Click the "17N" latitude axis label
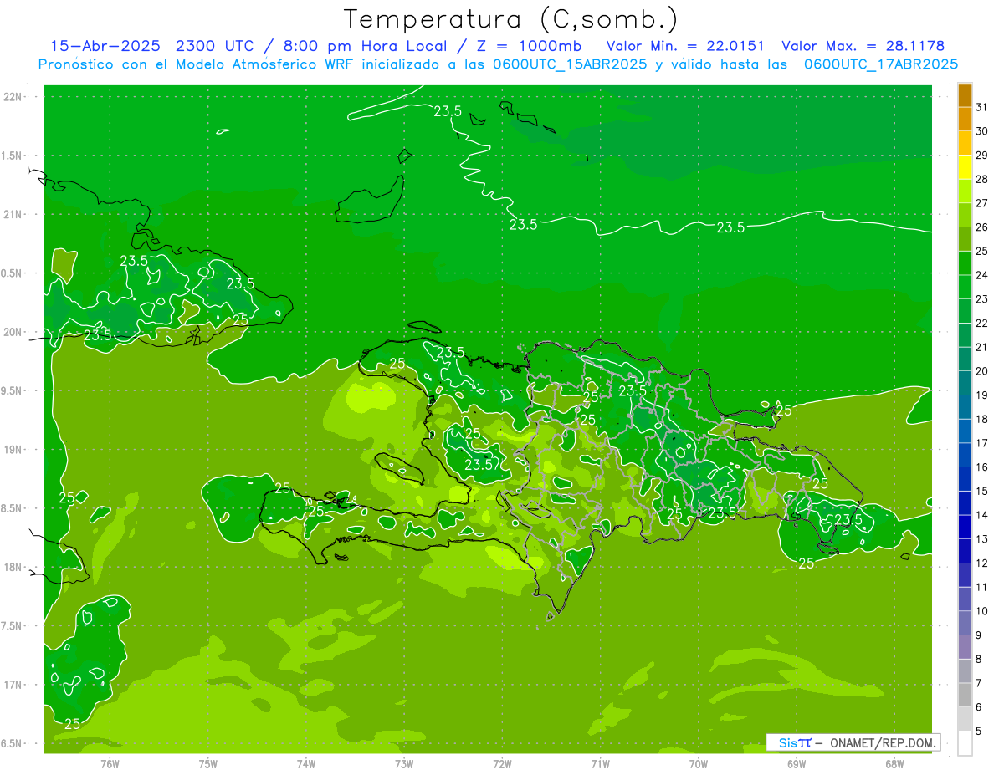The image size is (1004, 775). 13,685
